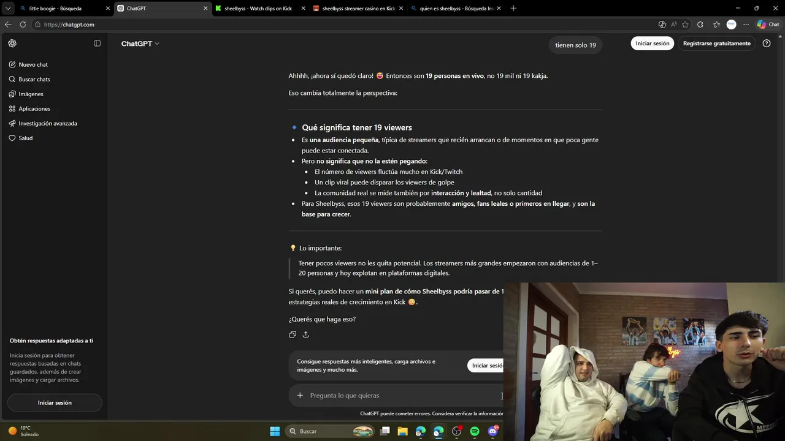Close the "quien es sheelbyss" tab

pyautogui.click(x=499, y=9)
